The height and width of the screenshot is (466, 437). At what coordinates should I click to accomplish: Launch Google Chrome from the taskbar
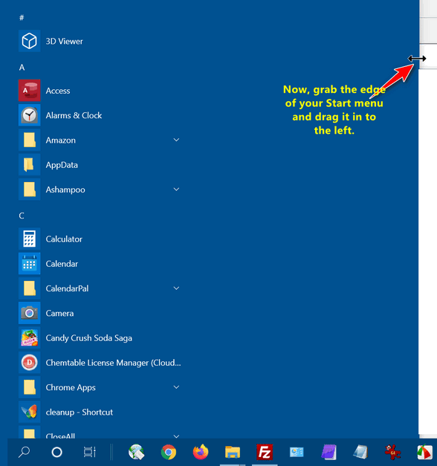[169, 452]
